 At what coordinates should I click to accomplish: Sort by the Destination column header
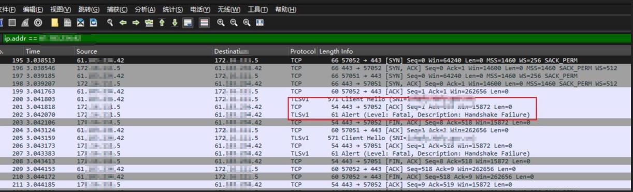pos(251,51)
